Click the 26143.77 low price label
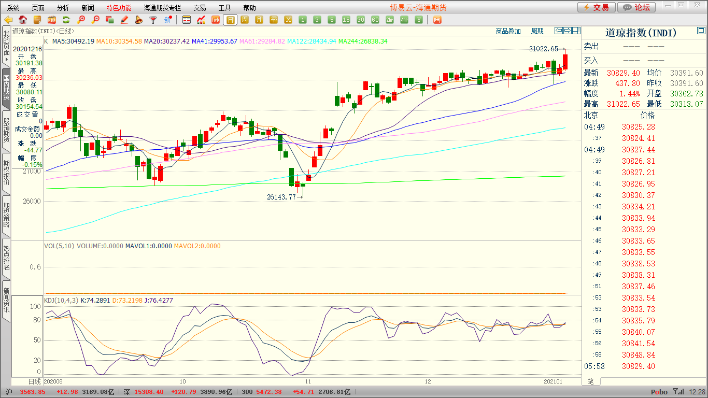708x398 pixels. [x=281, y=197]
